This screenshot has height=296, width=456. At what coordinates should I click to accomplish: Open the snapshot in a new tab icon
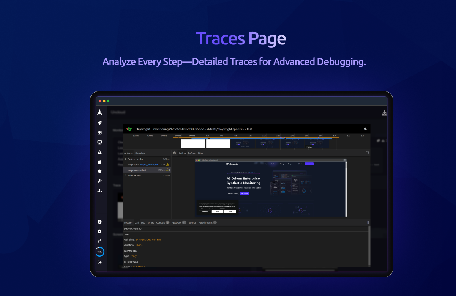(x=367, y=153)
